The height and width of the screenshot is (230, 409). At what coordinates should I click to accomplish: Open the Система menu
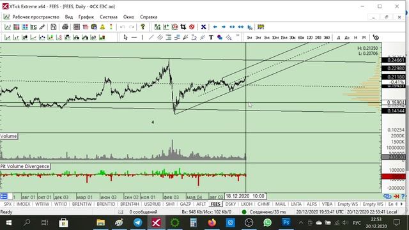point(109,17)
